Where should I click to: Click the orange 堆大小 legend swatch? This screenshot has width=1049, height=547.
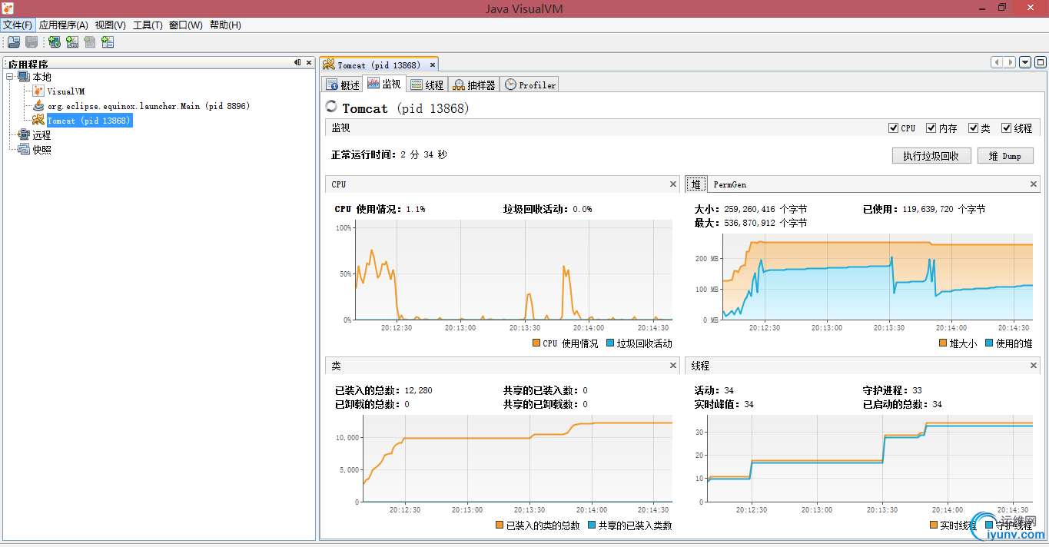coord(943,343)
